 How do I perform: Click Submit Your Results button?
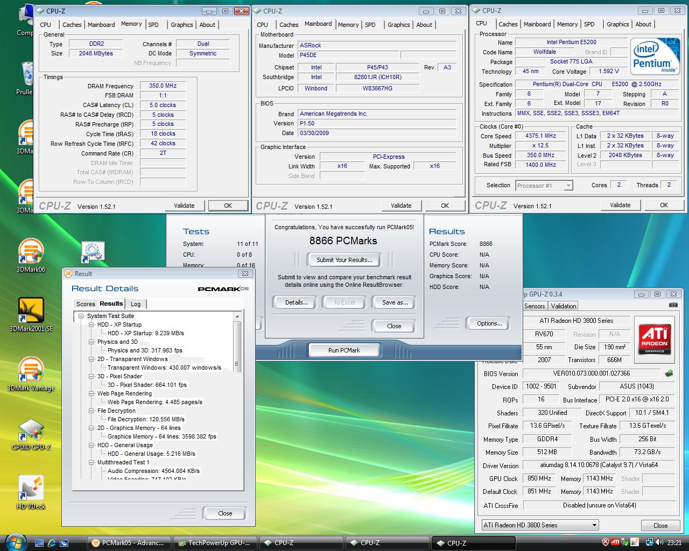pos(344,260)
